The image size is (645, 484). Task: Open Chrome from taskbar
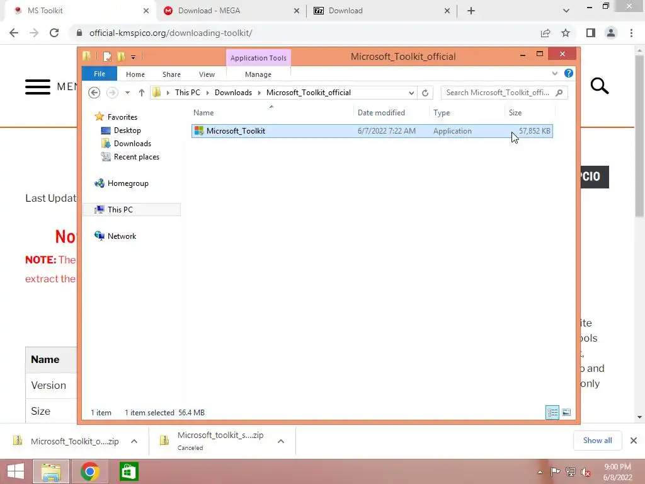[89, 471]
